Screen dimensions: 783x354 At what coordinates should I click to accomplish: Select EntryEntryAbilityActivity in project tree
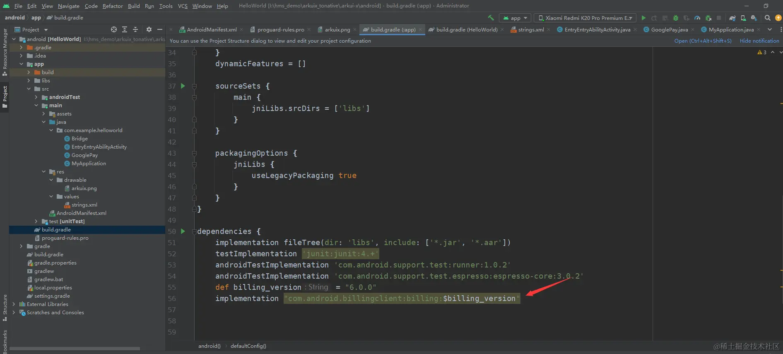click(x=99, y=147)
